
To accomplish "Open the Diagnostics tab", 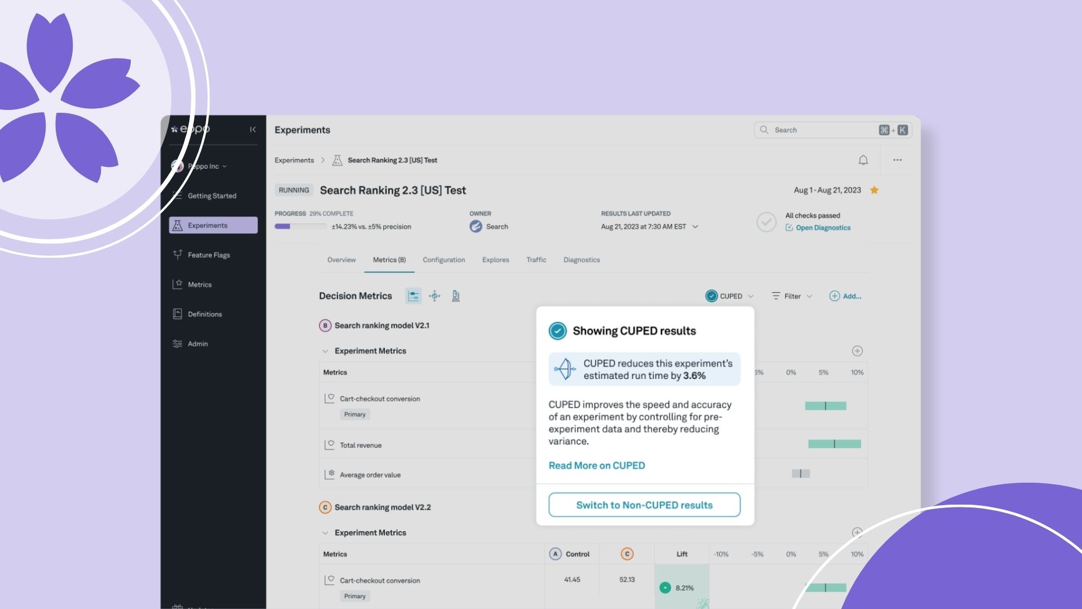I will [581, 260].
